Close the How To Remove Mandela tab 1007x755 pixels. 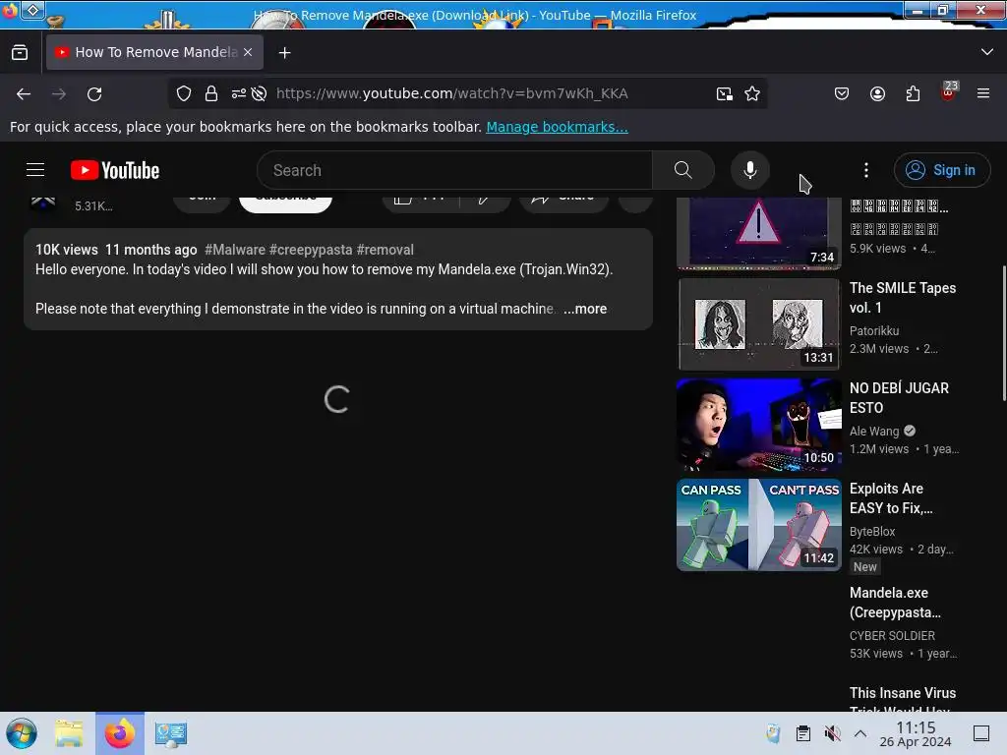pos(248,52)
